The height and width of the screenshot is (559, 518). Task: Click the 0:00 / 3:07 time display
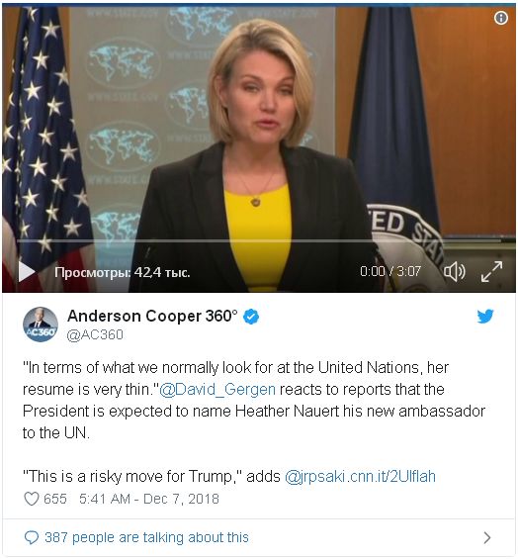[390, 272]
